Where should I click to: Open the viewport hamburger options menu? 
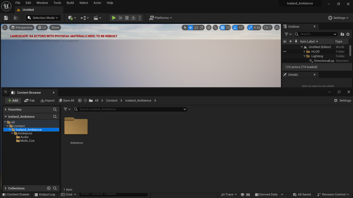point(5,28)
